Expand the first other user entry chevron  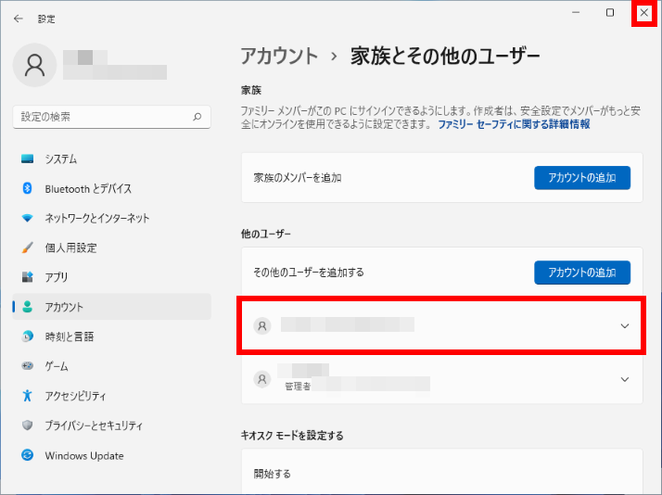(625, 325)
